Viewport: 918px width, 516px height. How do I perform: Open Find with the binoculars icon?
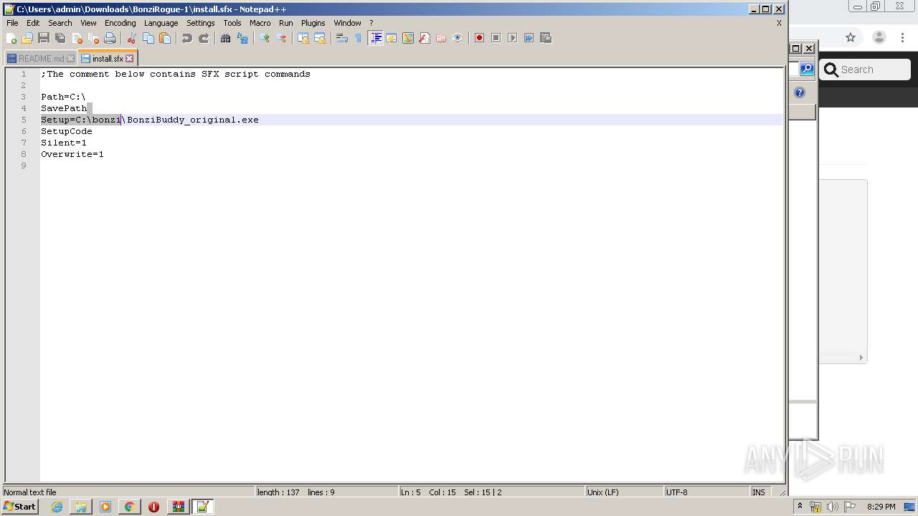click(226, 38)
